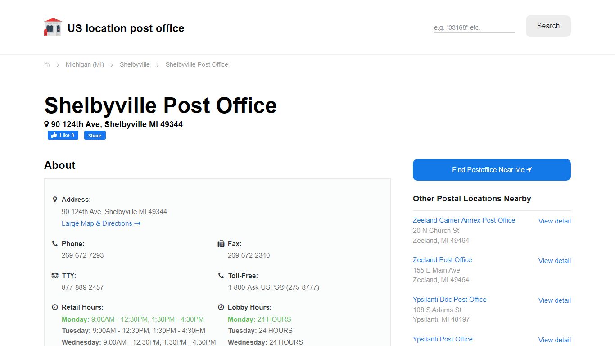Click the Toll-Free phone icon
The height and width of the screenshot is (346, 615).
pos(221,275)
